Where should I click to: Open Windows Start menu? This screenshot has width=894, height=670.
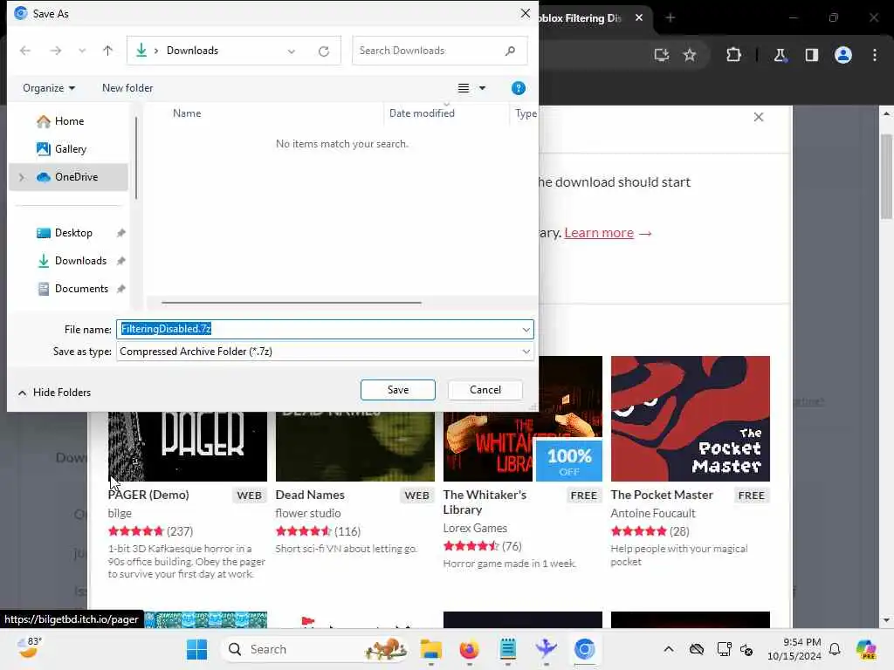tap(197, 649)
